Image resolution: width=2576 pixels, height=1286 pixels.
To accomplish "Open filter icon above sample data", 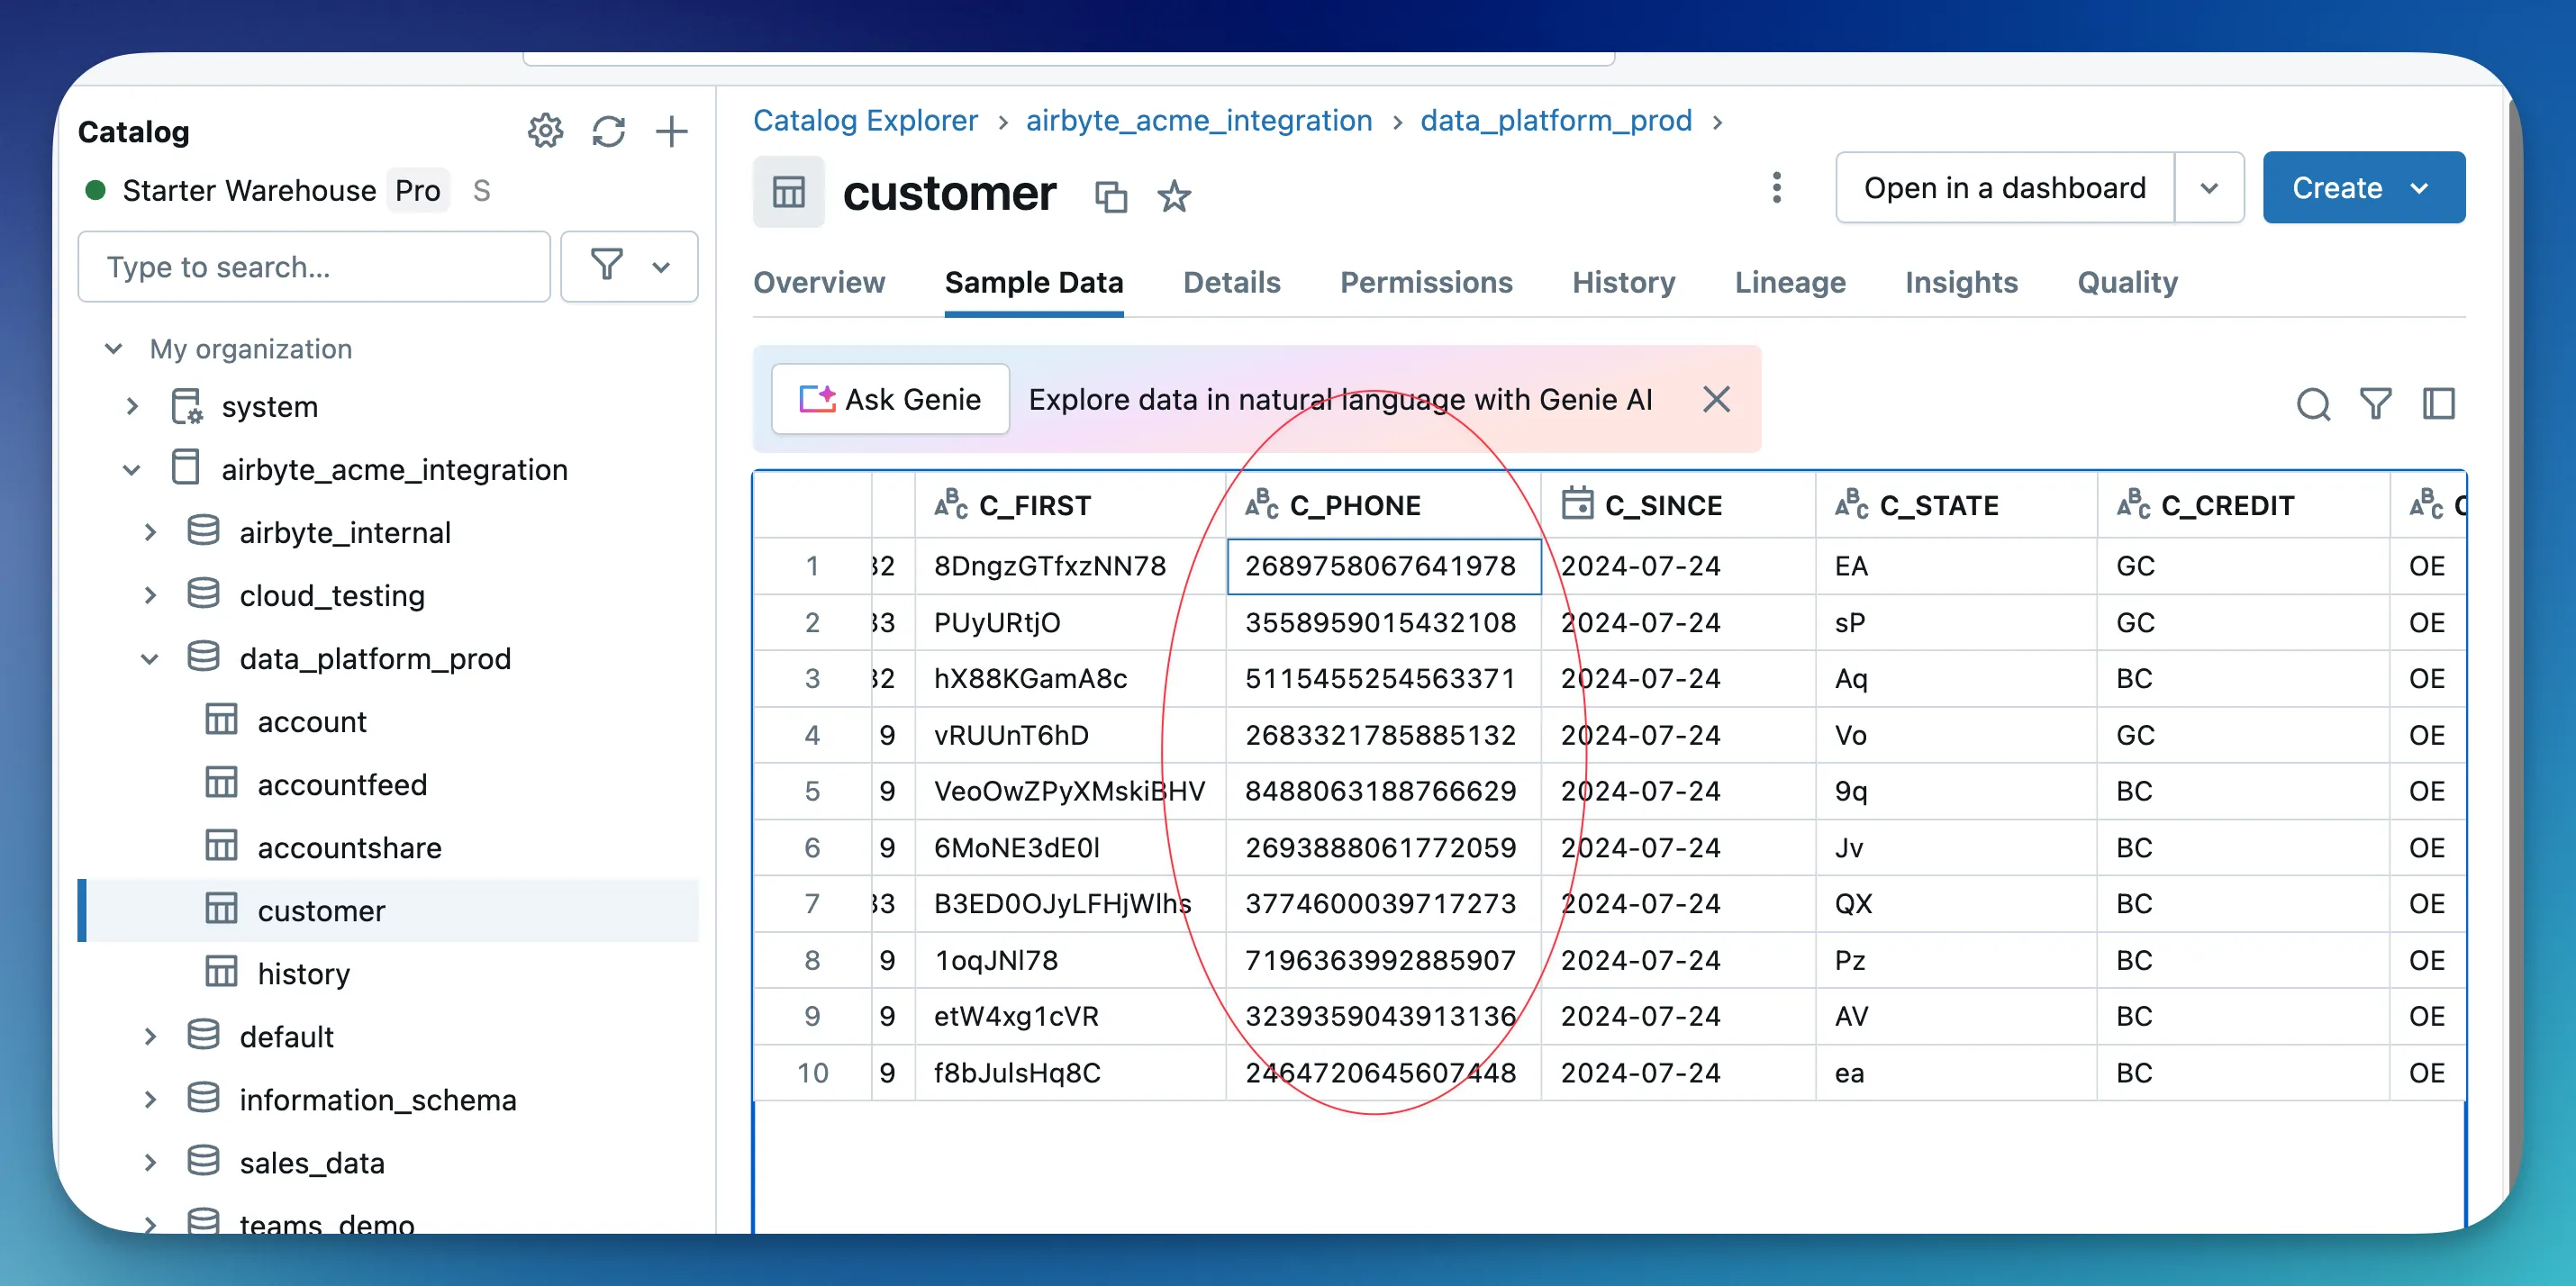I will [x=2375, y=404].
